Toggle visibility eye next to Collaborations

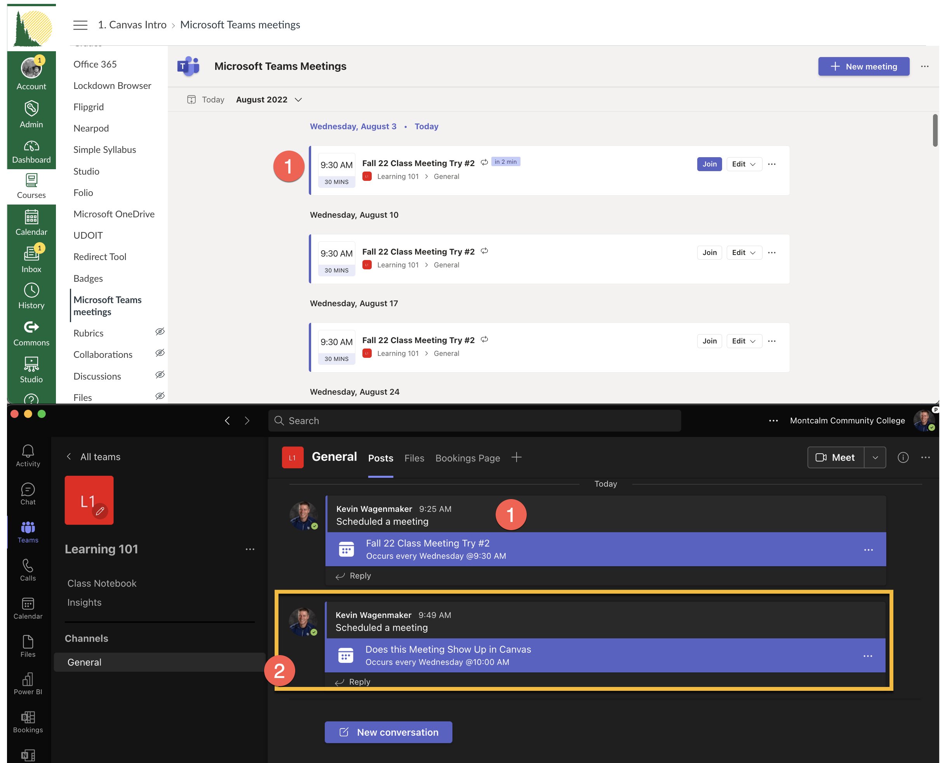click(160, 353)
